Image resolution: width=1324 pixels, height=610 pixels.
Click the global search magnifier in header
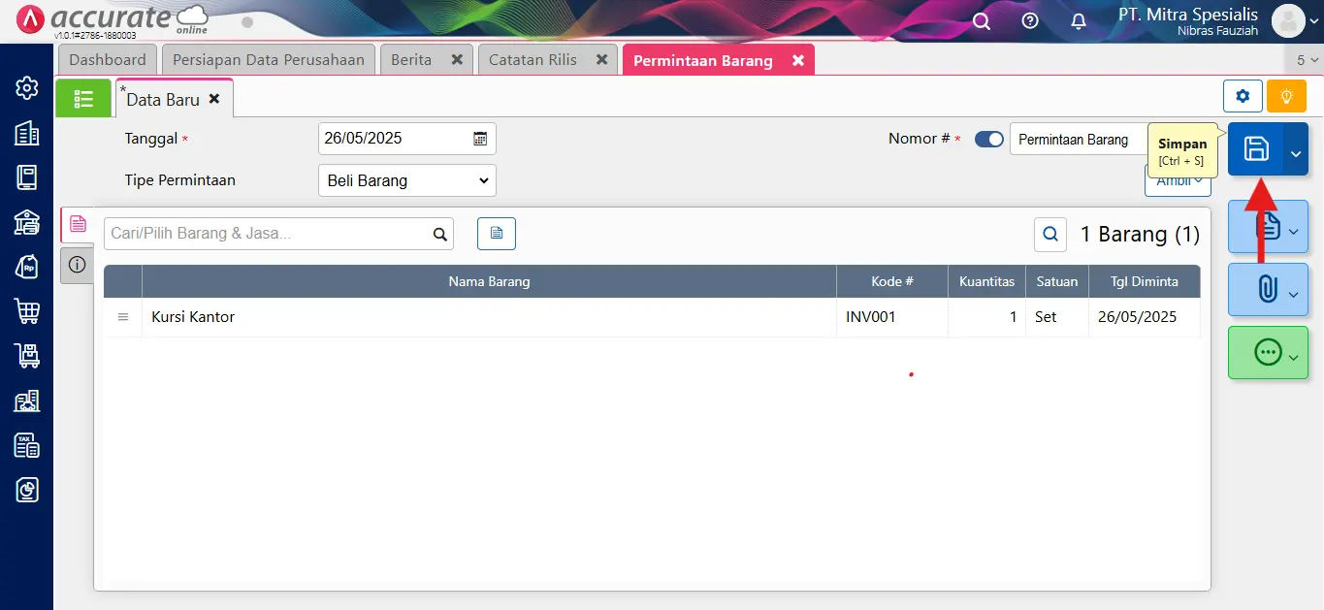pyautogui.click(x=982, y=21)
